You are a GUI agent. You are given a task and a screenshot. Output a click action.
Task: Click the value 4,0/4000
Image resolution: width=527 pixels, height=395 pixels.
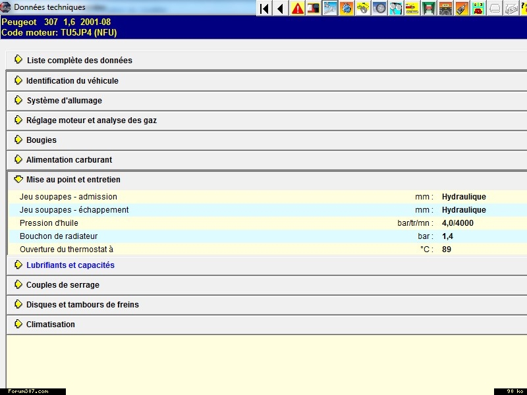[x=457, y=223]
